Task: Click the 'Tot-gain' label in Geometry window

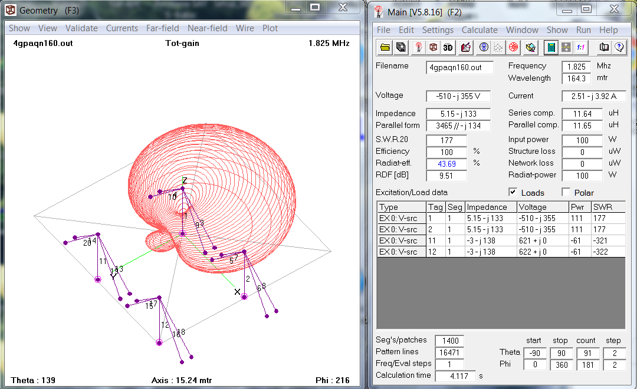Action: (182, 43)
